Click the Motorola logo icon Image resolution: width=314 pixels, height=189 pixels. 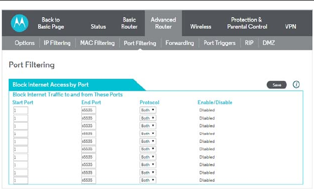20,23
